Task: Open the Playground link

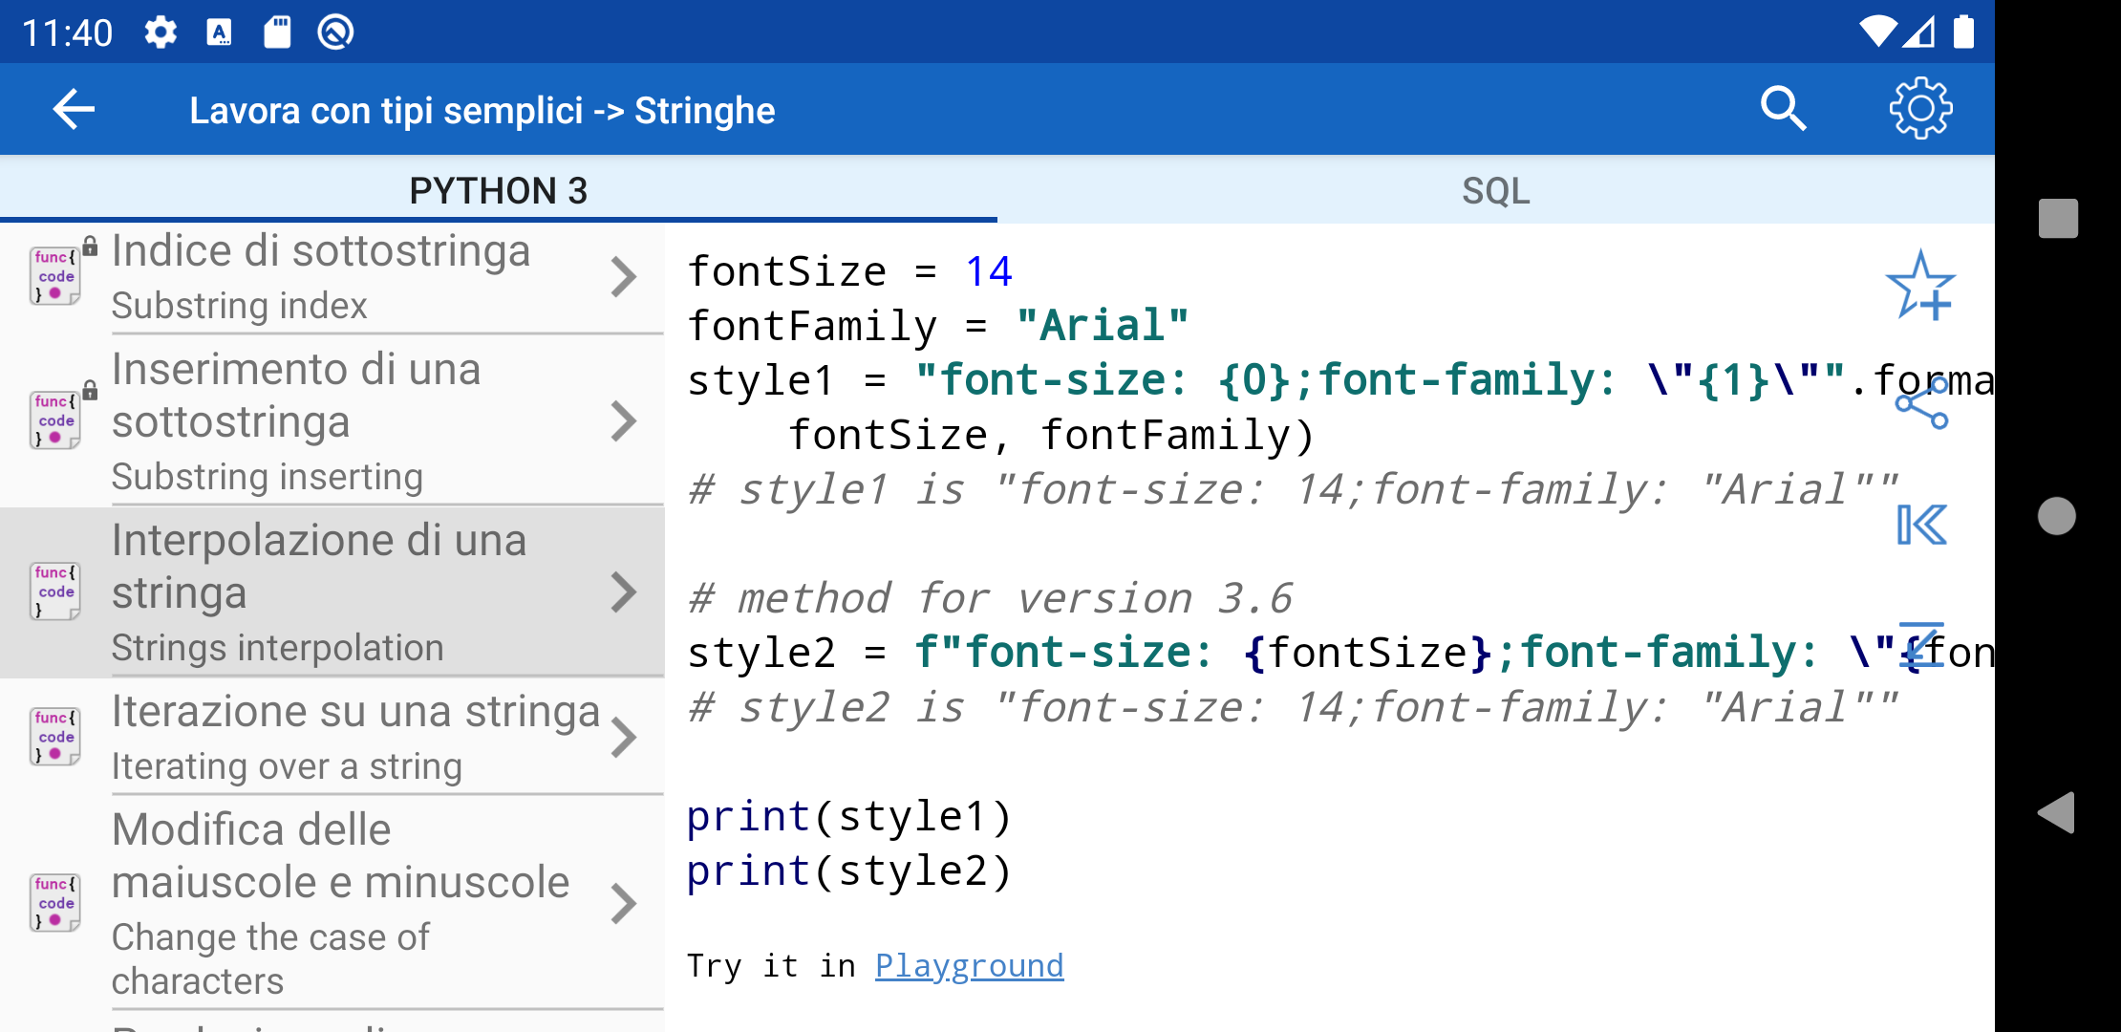Action: (x=969, y=966)
